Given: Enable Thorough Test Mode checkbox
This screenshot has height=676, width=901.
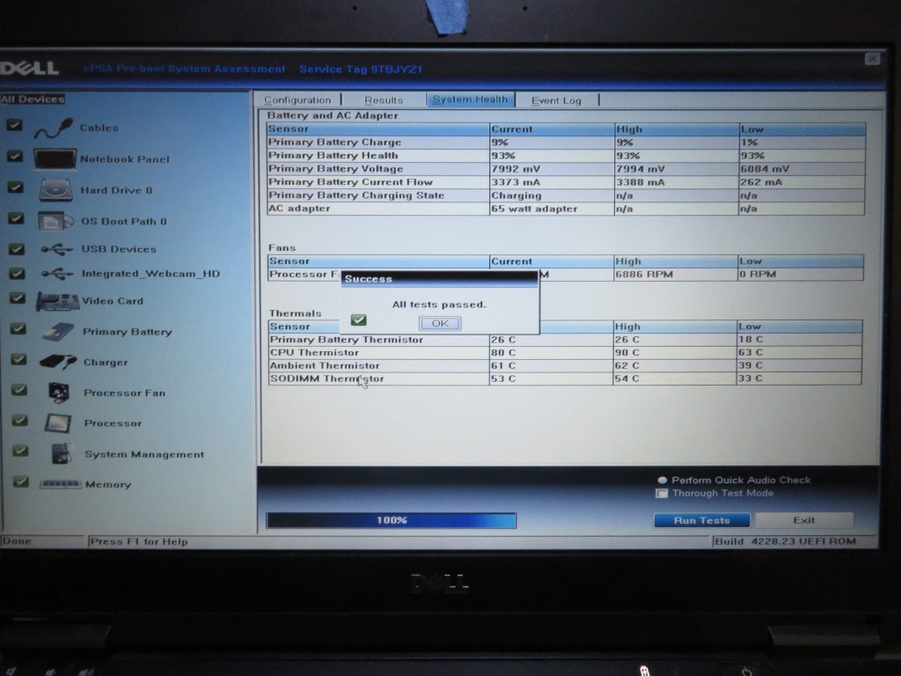Looking at the screenshot, I should 662,493.
